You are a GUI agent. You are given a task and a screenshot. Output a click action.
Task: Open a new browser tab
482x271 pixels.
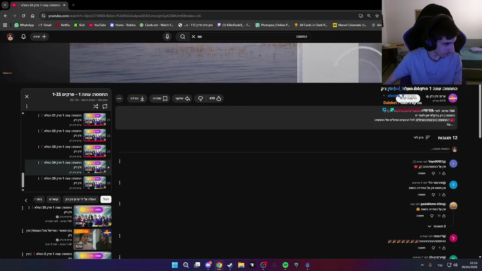pos(73,5)
